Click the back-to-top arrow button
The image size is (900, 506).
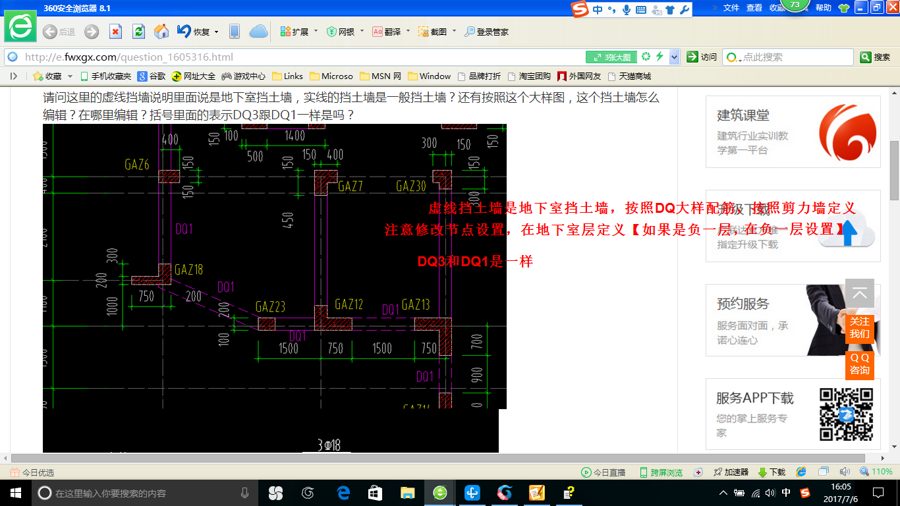tap(860, 293)
